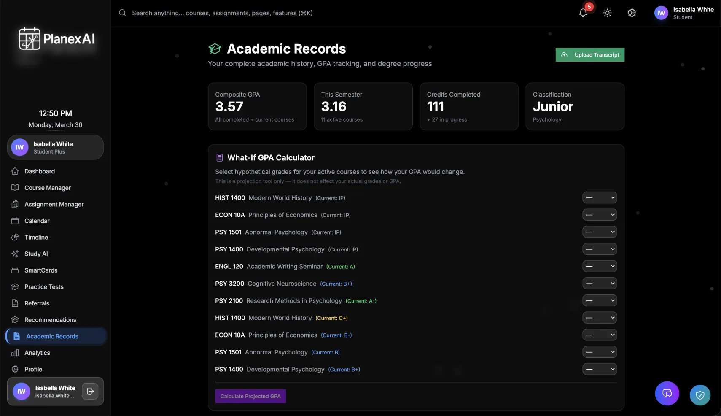The image size is (721, 416).
Task: Click the PSY 2100 Research Methods in Psychology text
Action: 278,301
